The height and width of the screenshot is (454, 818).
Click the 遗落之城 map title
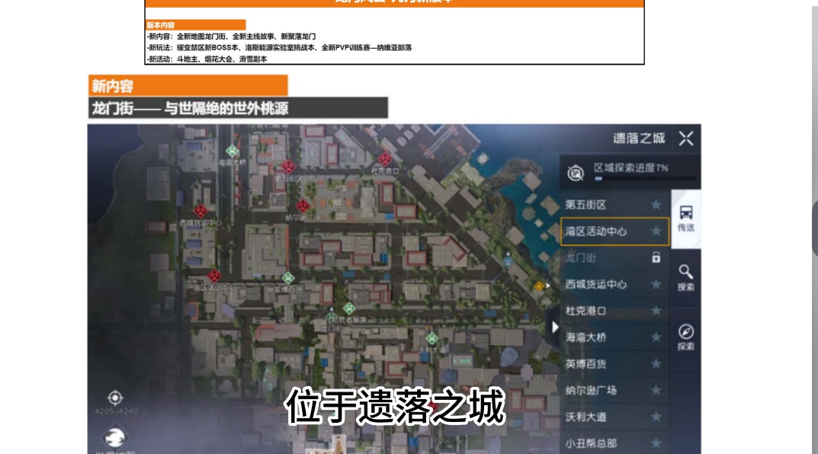tap(639, 138)
